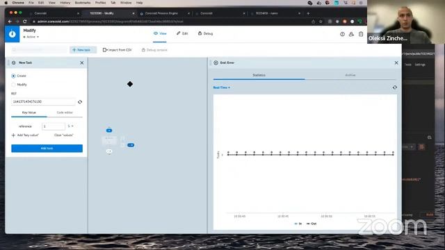
Task: Select the Create radio button
Action: point(13,76)
